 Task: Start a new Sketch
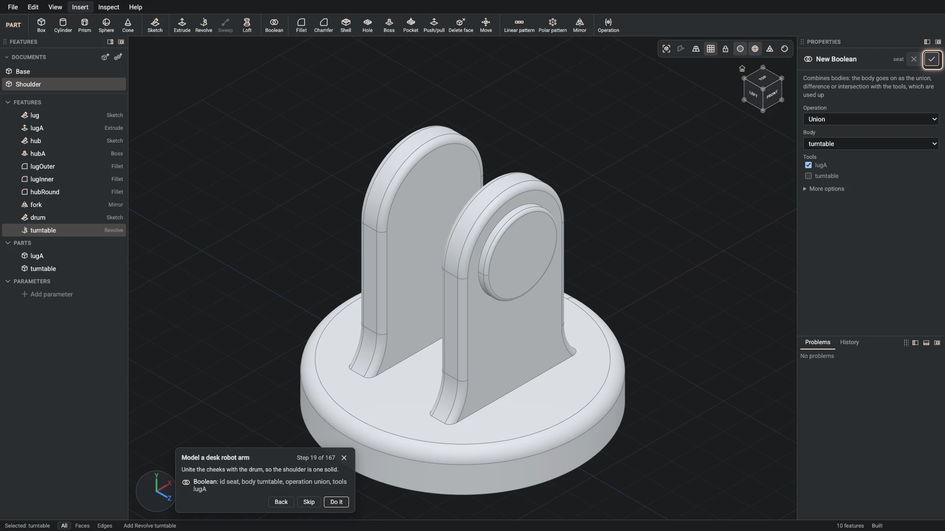point(155,25)
